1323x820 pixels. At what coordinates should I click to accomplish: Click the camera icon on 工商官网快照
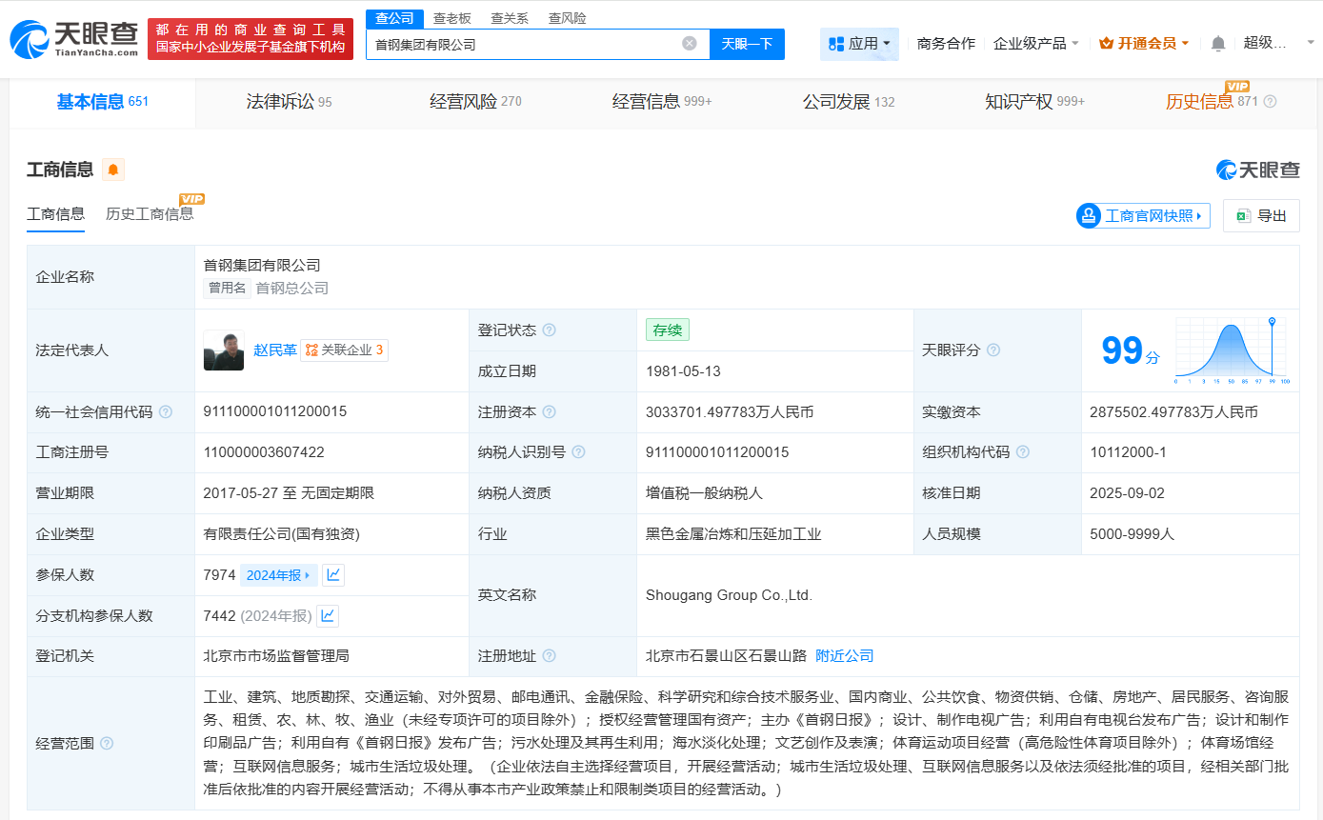(1088, 215)
